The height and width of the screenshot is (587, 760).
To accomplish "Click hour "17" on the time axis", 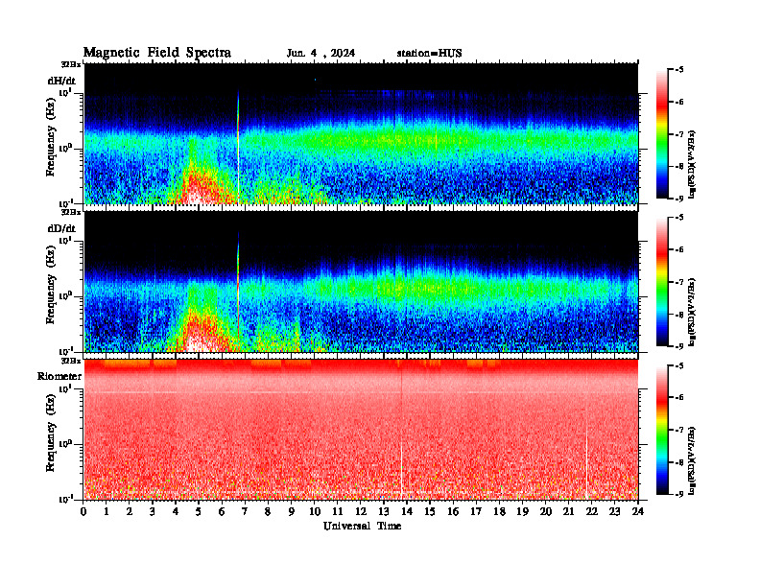I will coord(476,511).
